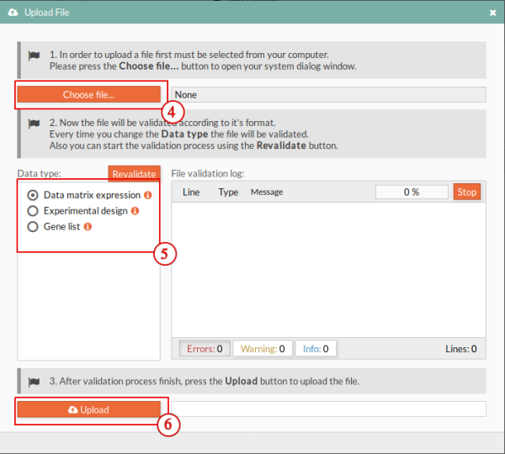Toggle the Info: 0 log filter
The width and height of the screenshot is (505, 454).
(315, 348)
